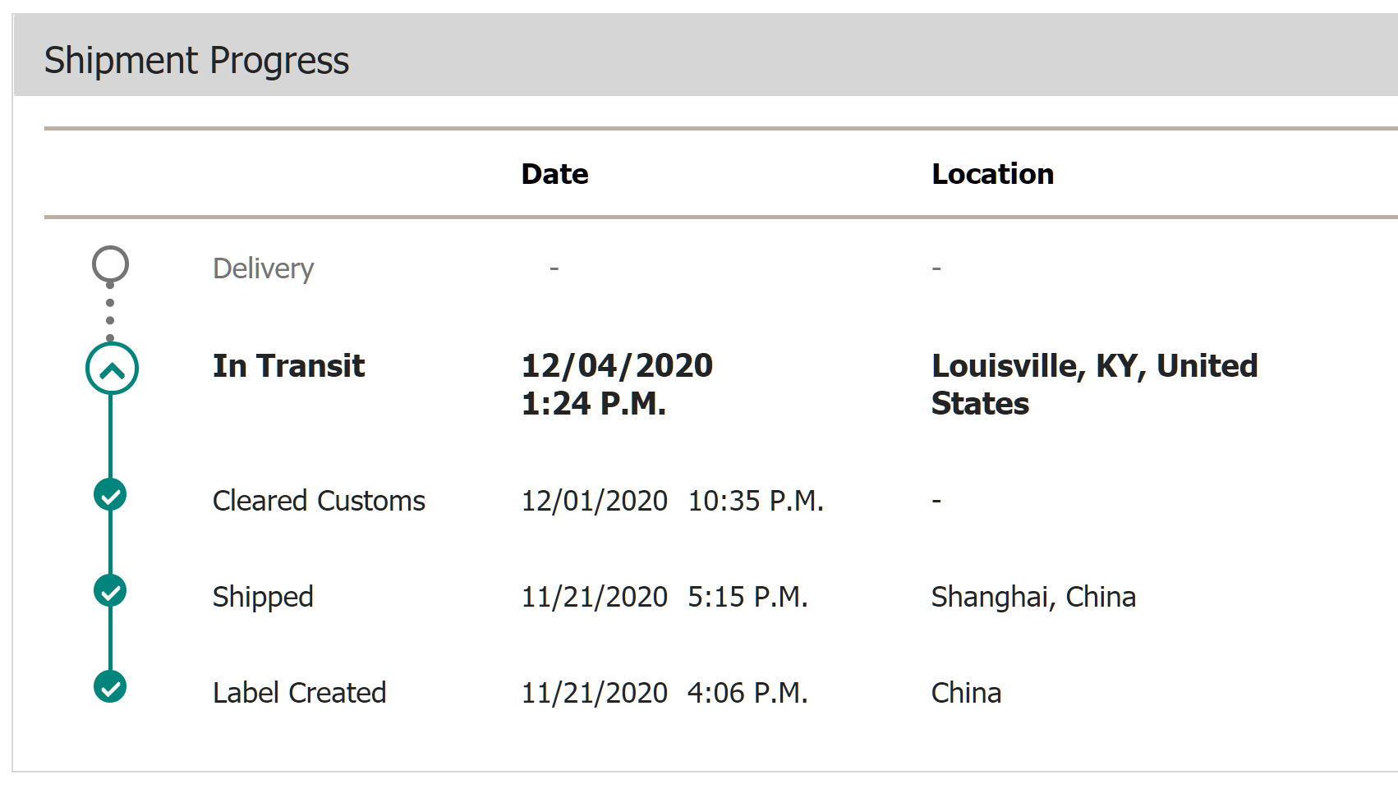Click the dotted connector below Delivery
Image resolution: width=1398 pixels, height=793 pixels.
[110, 312]
